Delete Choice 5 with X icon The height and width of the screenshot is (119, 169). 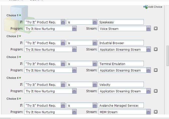coord(156,112)
